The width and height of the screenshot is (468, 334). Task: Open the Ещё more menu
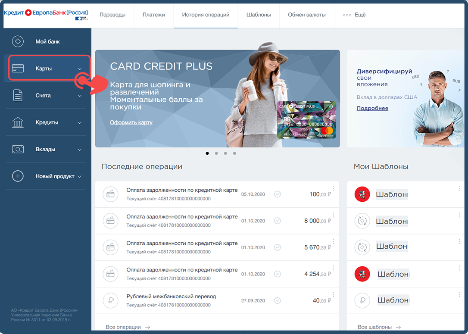pyautogui.click(x=354, y=15)
